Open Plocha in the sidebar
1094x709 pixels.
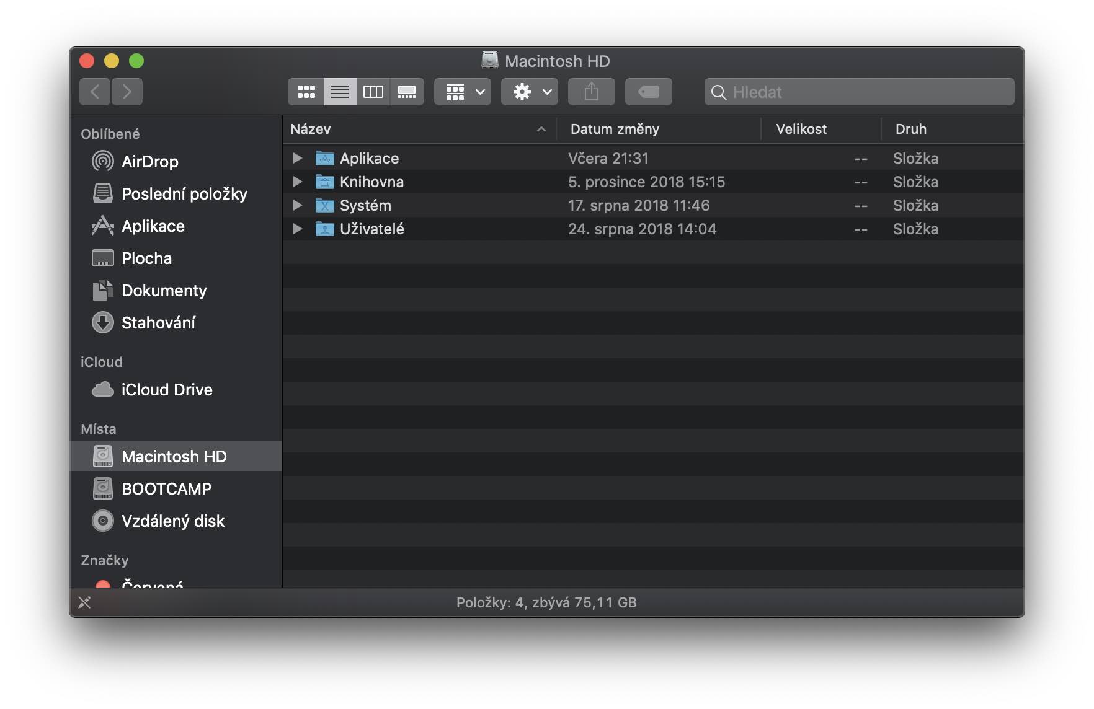pos(176,258)
